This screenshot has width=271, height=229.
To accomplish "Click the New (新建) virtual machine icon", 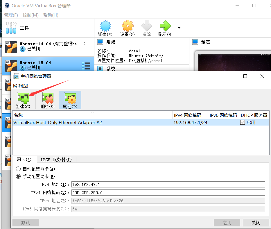I will click(x=105, y=26).
